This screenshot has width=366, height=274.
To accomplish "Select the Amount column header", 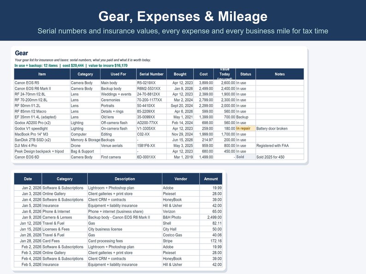I will [x=211, y=179].
